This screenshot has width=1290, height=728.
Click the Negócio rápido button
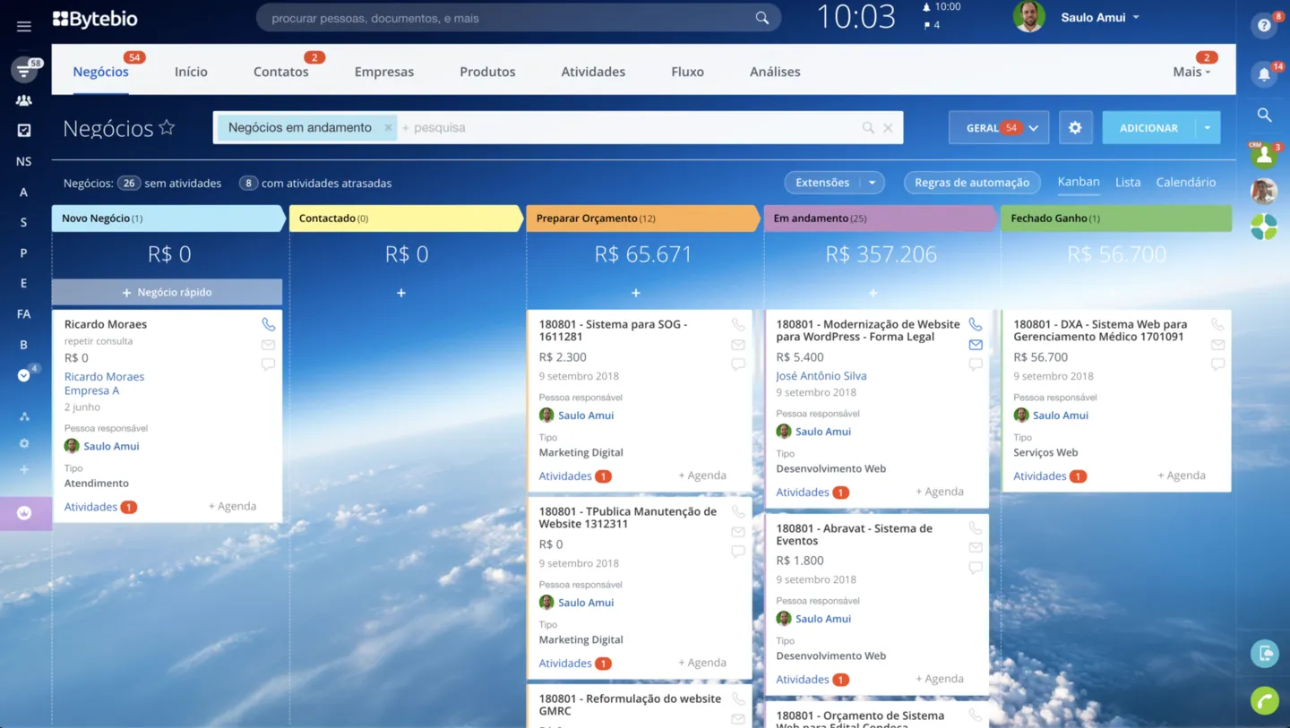(x=167, y=292)
